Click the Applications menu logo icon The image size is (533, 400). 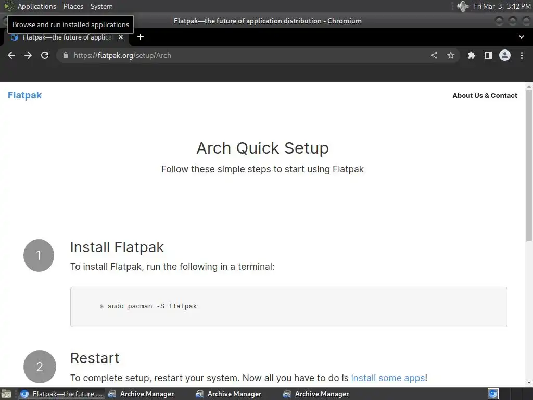click(9, 6)
